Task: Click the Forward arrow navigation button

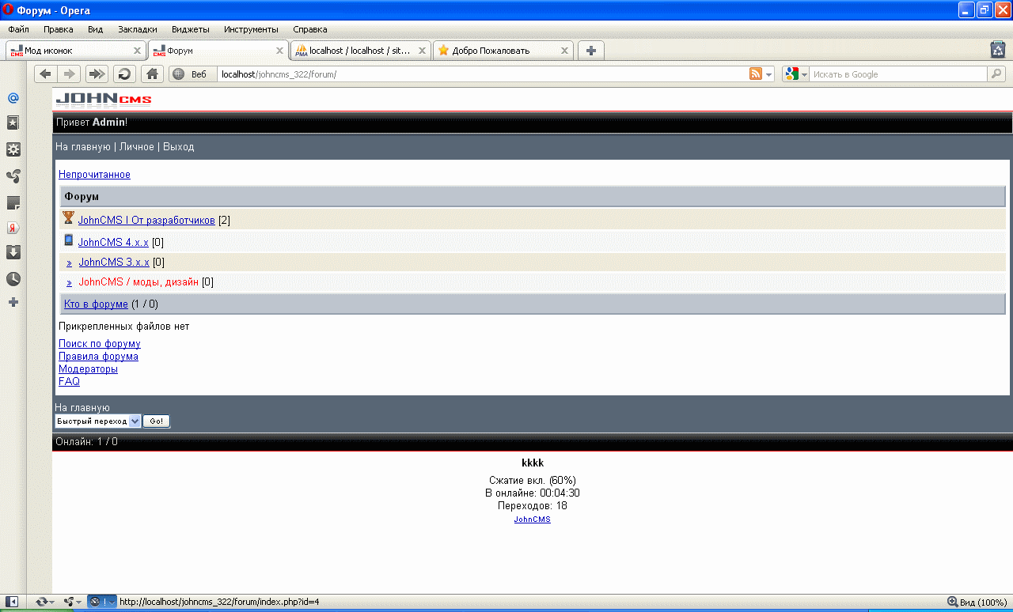Action: (x=70, y=74)
